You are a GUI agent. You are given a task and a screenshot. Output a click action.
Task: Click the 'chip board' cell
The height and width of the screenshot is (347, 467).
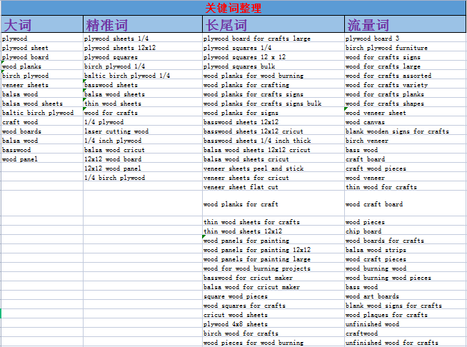(405, 231)
